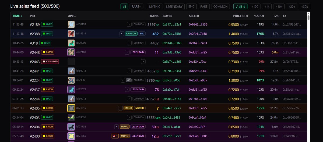Open buyer address 0x8b74...b268
The image size is (323, 142).
(x=172, y=62)
